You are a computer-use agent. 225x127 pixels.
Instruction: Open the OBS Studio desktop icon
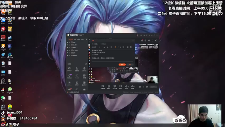[x=3, y=81]
